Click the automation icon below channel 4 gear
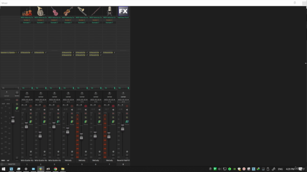The image size is (307, 172). [72, 155]
